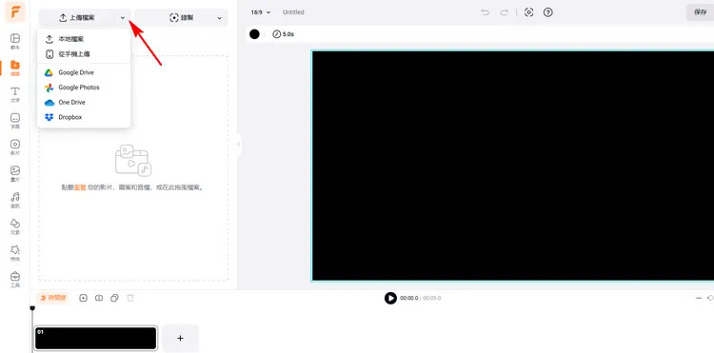The image size is (714, 353).
Task: Toggle the 時間線 timeline mode button
Action: [x=52, y=298]
